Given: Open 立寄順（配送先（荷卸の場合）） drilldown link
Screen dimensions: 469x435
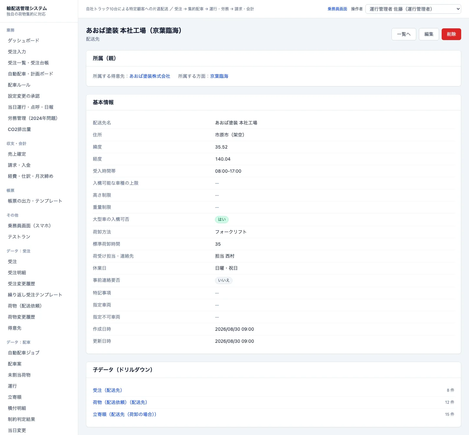Looking at the screenshot, I should [124, 414].
